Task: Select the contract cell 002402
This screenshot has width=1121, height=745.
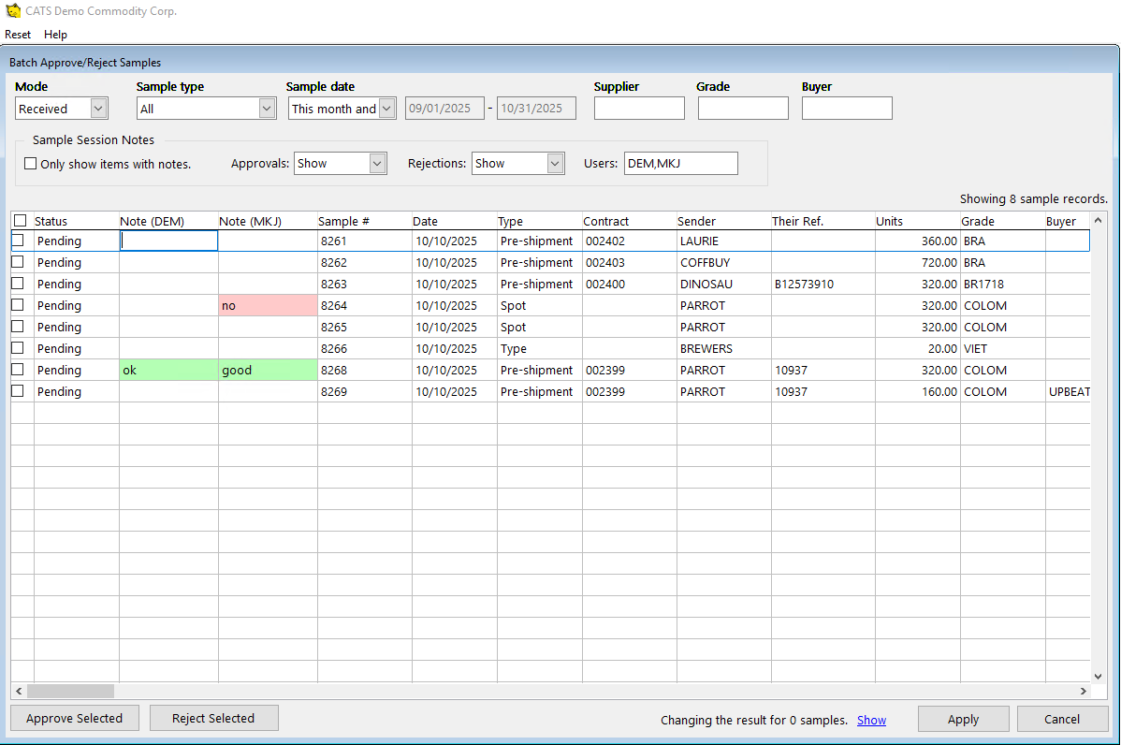Action: [x=629, y=241]
